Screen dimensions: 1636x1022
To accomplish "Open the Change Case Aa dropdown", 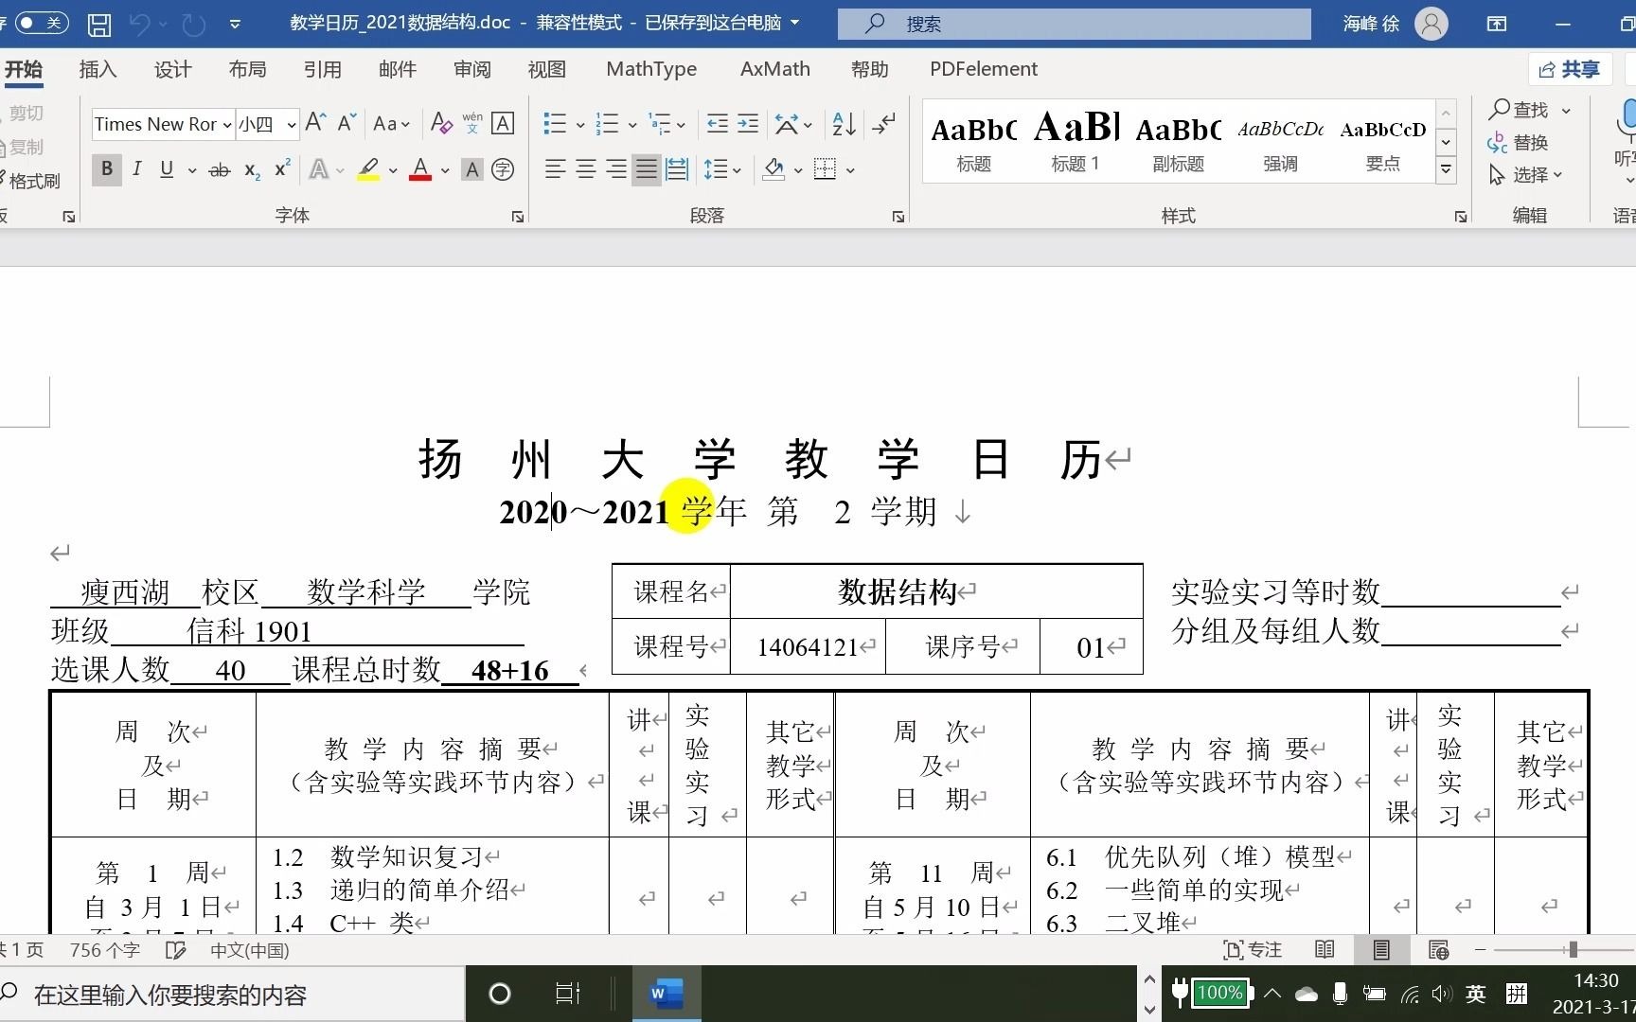I will [391, 124].
